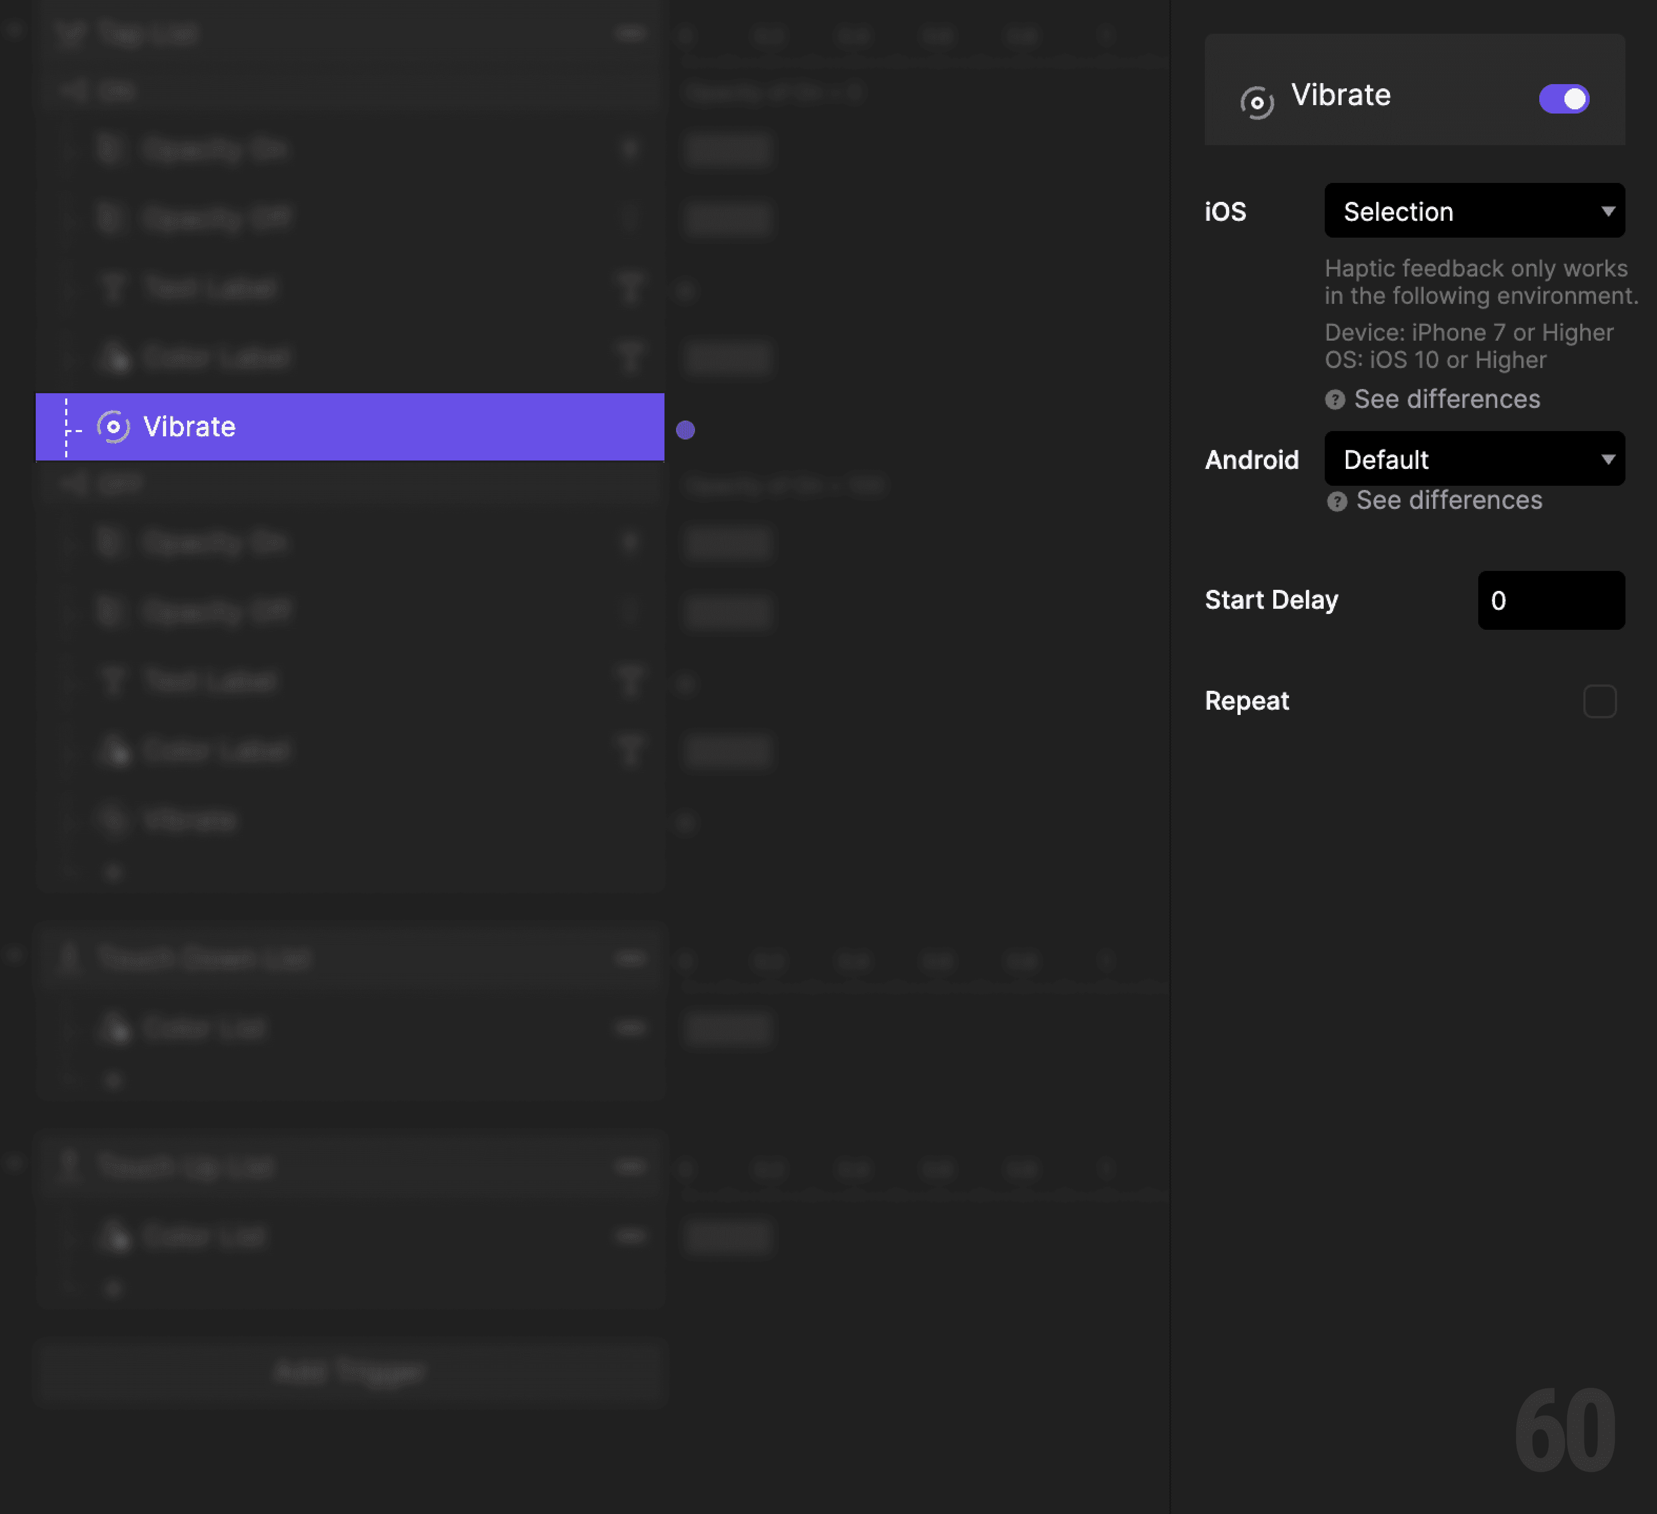Click the Touch Down trigger icon
The height and width of the screenshot is (1514, 1657).
click(70, 957)
